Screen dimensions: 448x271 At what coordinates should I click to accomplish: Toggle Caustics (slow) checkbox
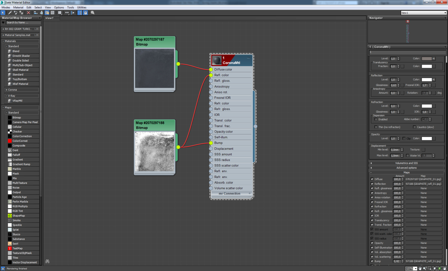pos(415,127)
